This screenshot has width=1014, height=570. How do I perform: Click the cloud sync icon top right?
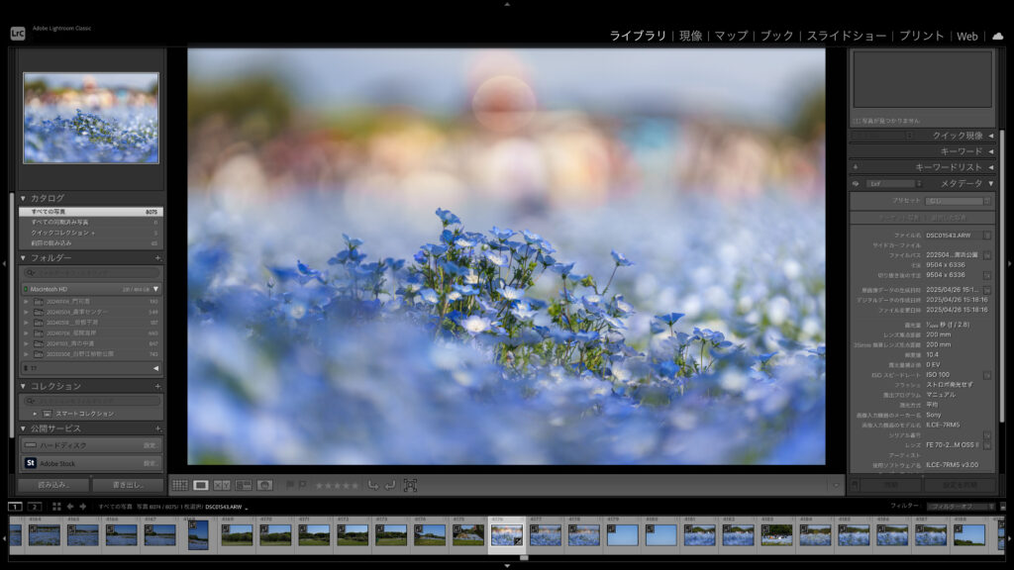997,38
